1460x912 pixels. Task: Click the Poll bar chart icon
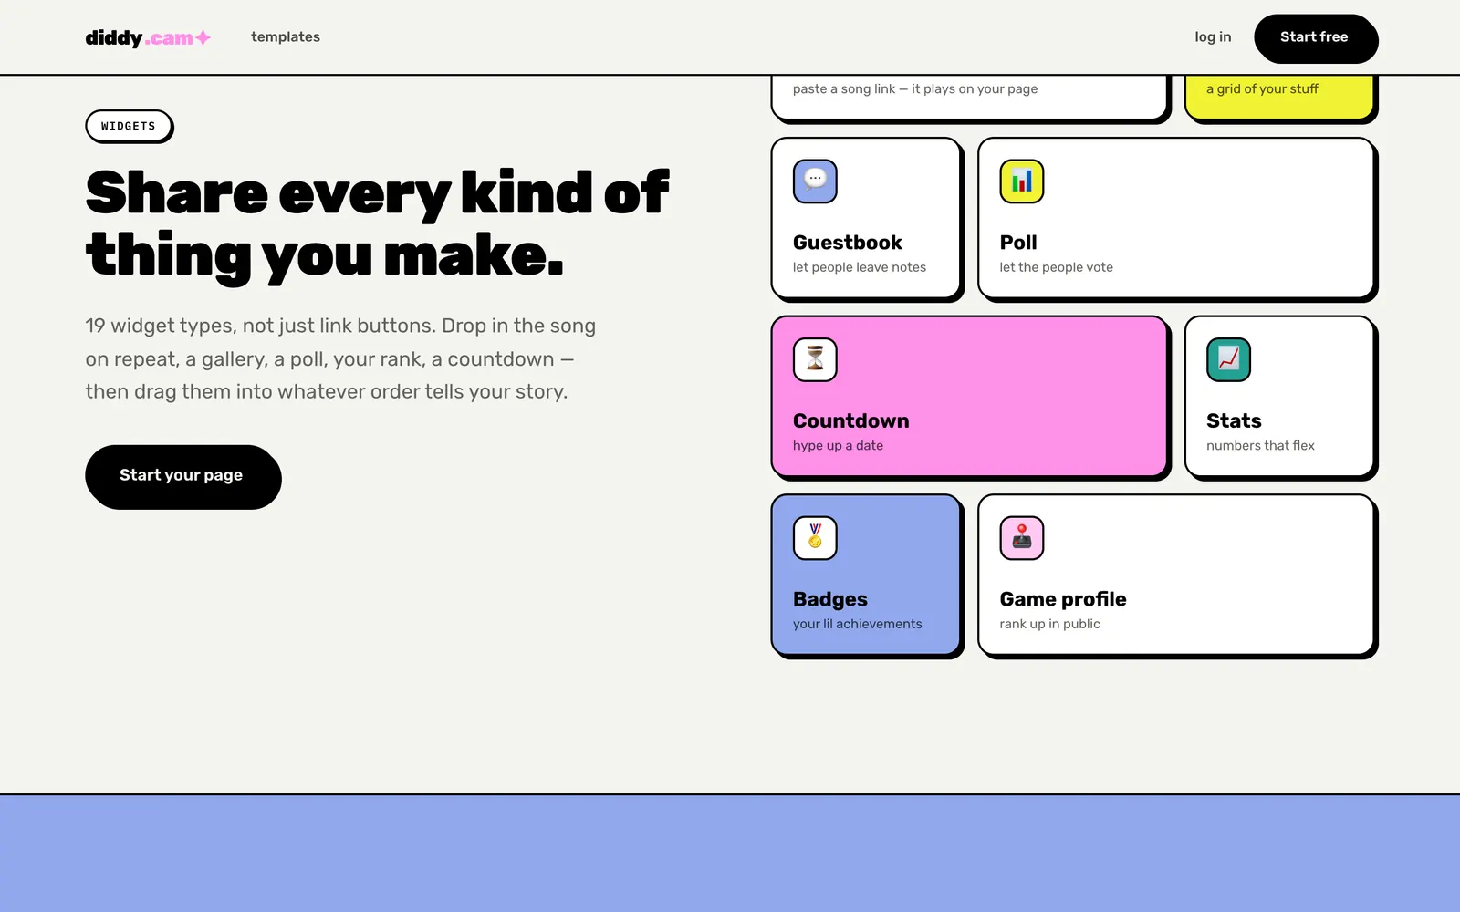click(x=1021, y=181)
